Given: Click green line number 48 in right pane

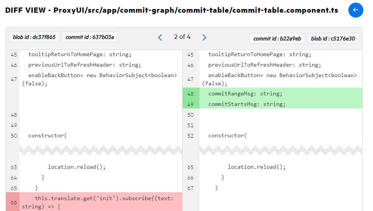Looking at the screenshot, I should pos(190,94).
